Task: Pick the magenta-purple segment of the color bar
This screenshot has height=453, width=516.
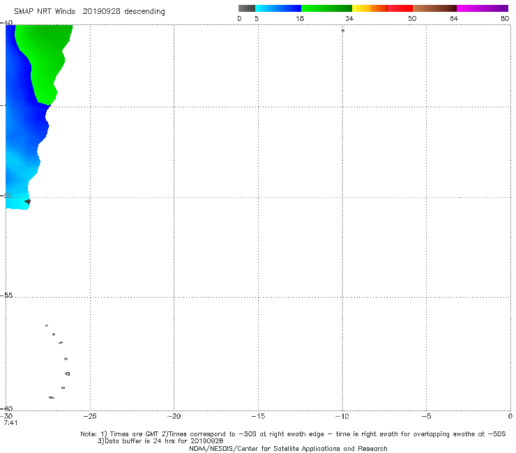Action: tap(482, 8)
